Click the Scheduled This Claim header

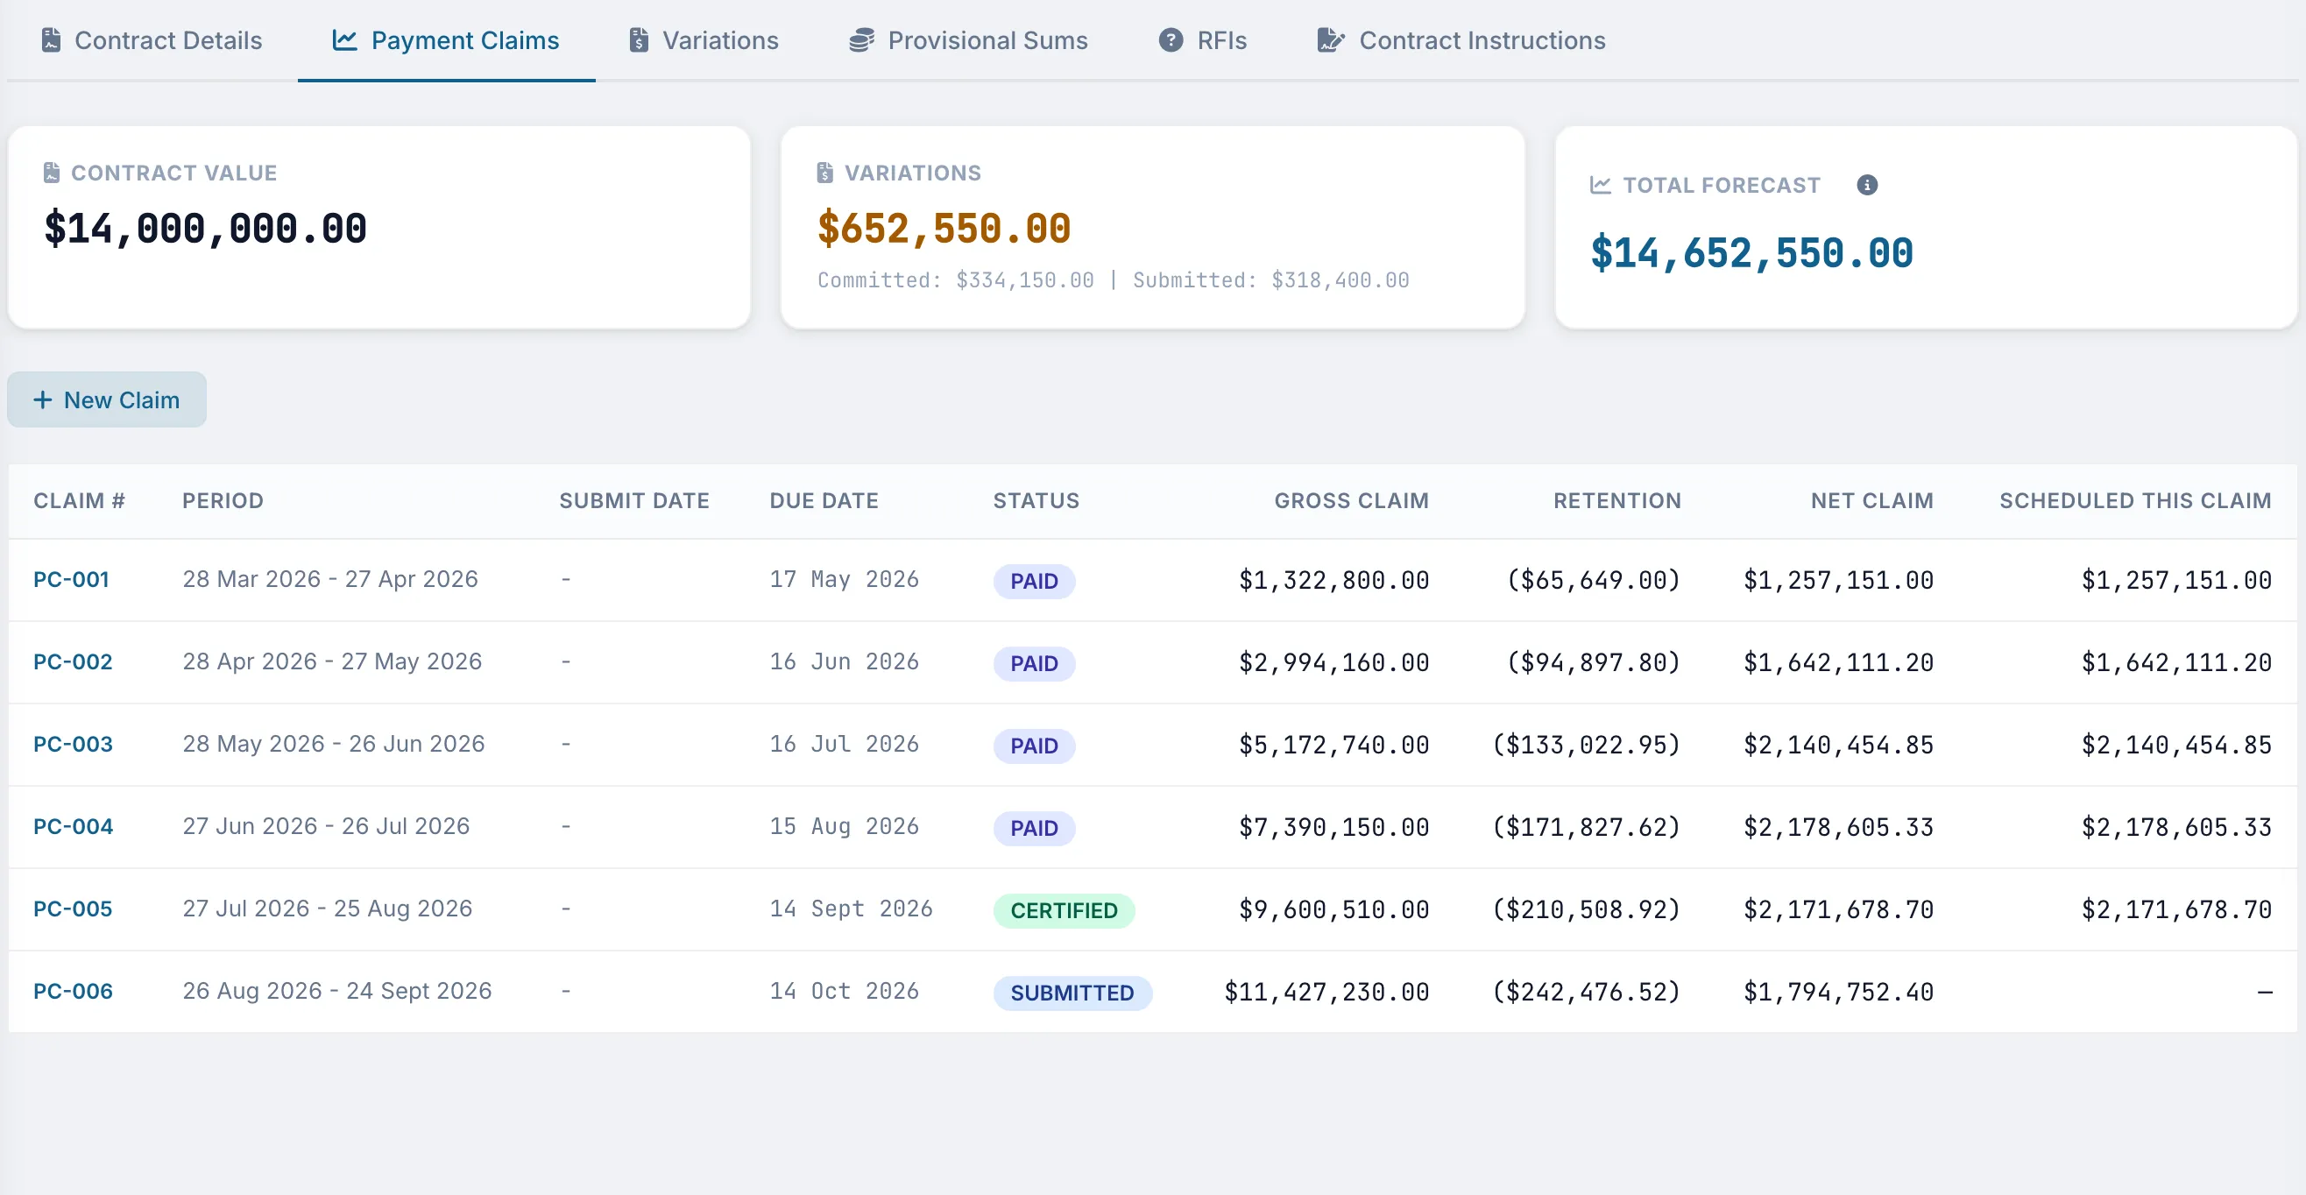click(x=2135, y=500)
